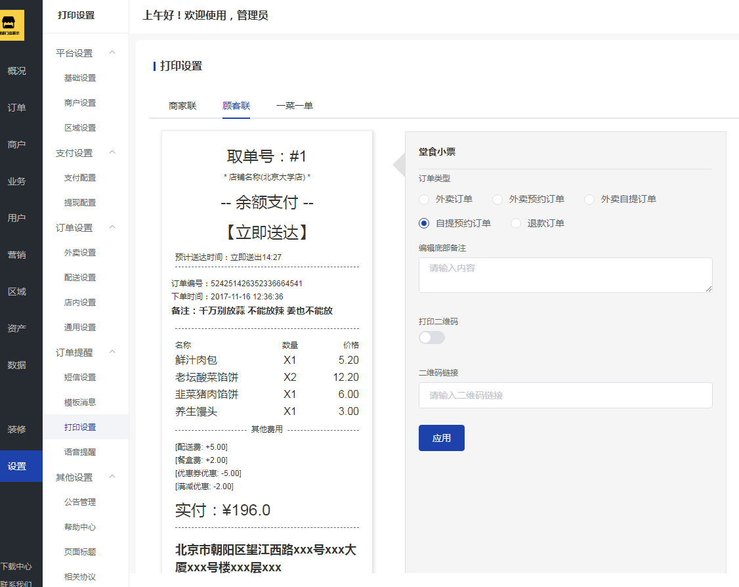The height and width of the screenshot is (587, 739).
Task: Open 装修 in the main sidebar
Action: (x=17, y=429)
